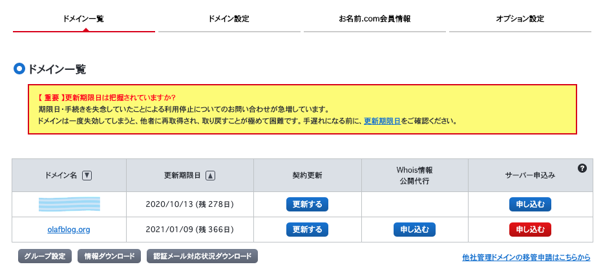This screenshot has width=603, height=269.
Task: Open the olafblog.org domain link
Action: click(x=69, y=230)
